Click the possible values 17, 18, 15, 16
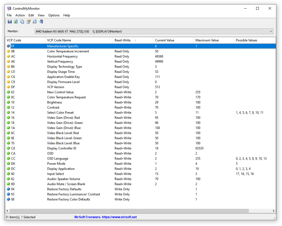This screenshot has height=226, width=282. point(245,174)
